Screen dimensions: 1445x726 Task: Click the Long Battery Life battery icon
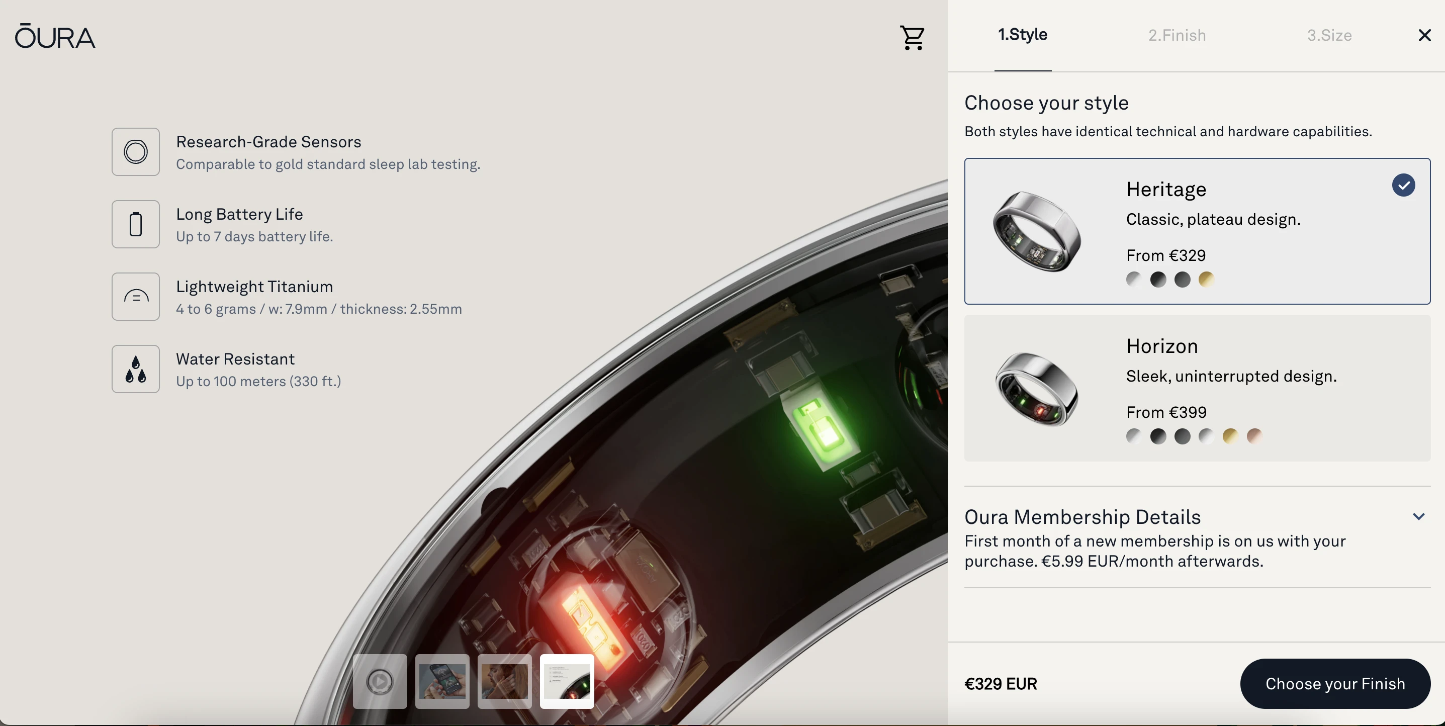(x=136, y=224)
